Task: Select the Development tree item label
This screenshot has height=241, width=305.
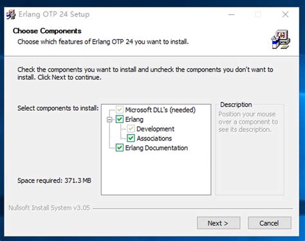Action: [x=156, y=129]
